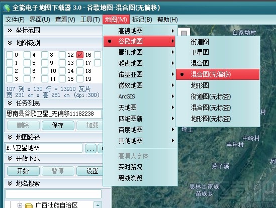Click the 开始 download button
Image resolution: width=276 pixels, height=208 pixels.
click(23, 171)
